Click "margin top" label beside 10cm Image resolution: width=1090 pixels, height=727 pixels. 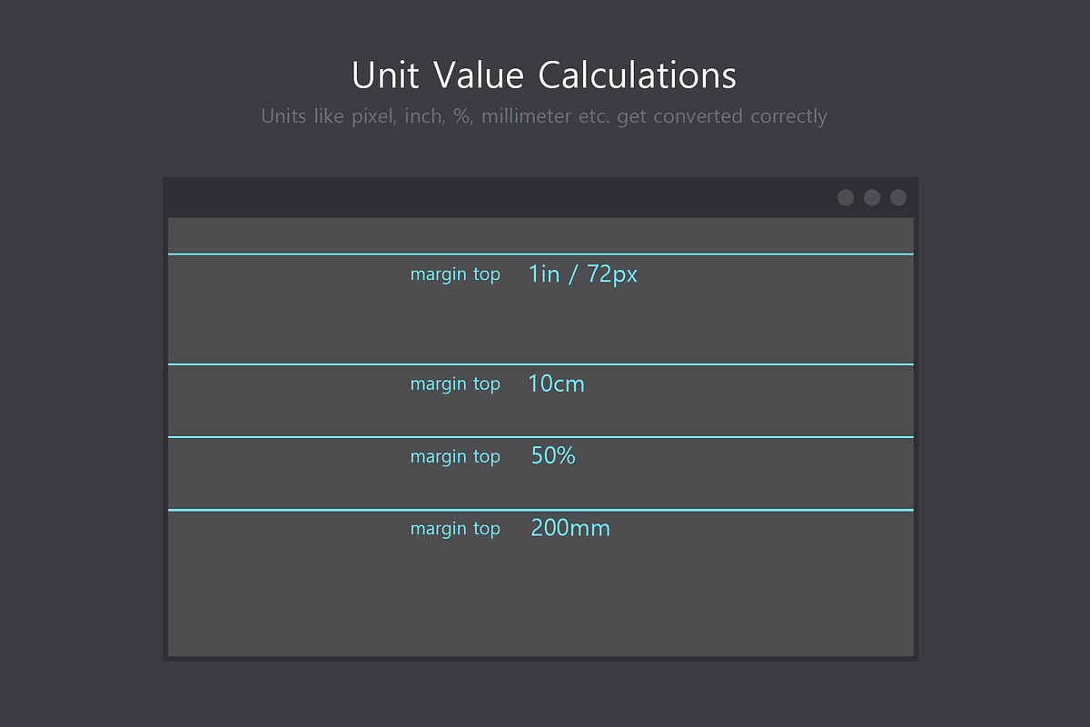coord(455,384)
